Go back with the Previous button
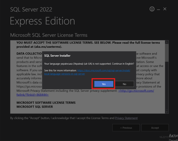The height and width of the screenshot is (141, 178). [126, 128]
